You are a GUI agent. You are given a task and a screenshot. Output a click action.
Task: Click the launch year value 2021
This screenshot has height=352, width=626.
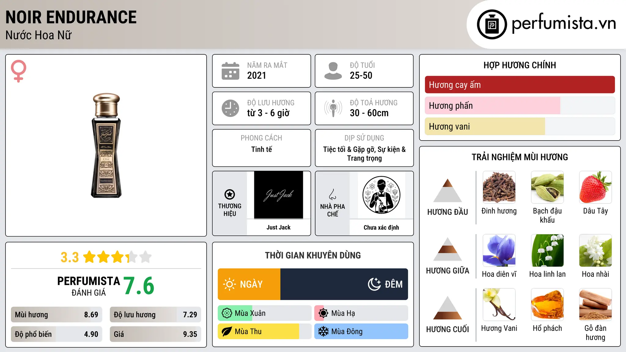pyautogui.click(x=257, y=75)
